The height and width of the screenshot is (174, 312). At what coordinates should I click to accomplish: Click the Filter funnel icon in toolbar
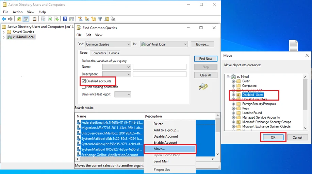100,19
